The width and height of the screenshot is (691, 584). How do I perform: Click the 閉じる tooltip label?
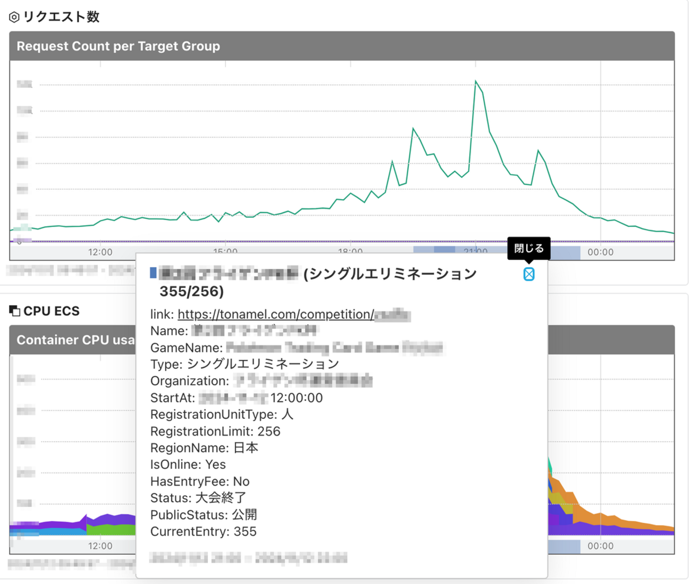click(x=528, y=248)
